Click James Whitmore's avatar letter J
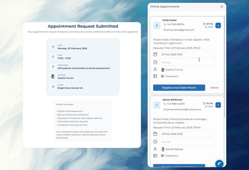Image resolution: width=249 pixels, height=170 pixels. 157,105
